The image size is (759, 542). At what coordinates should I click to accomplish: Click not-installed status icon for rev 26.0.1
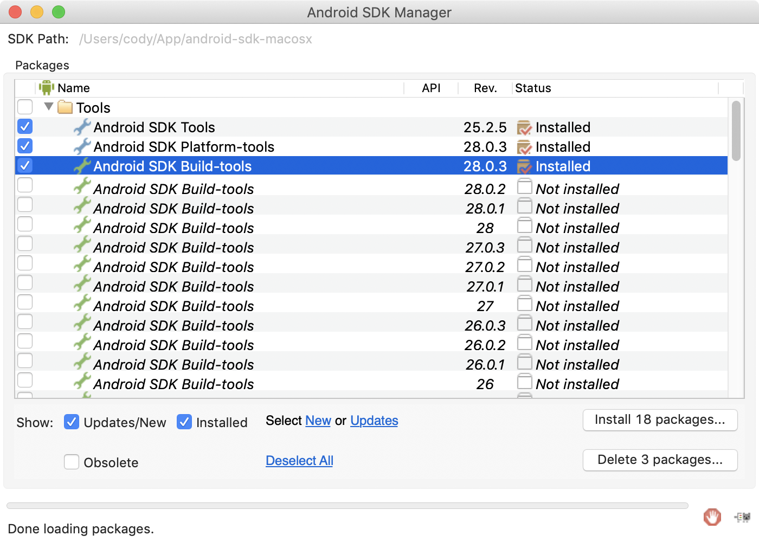pyautogui.click(x=524, y=362)
